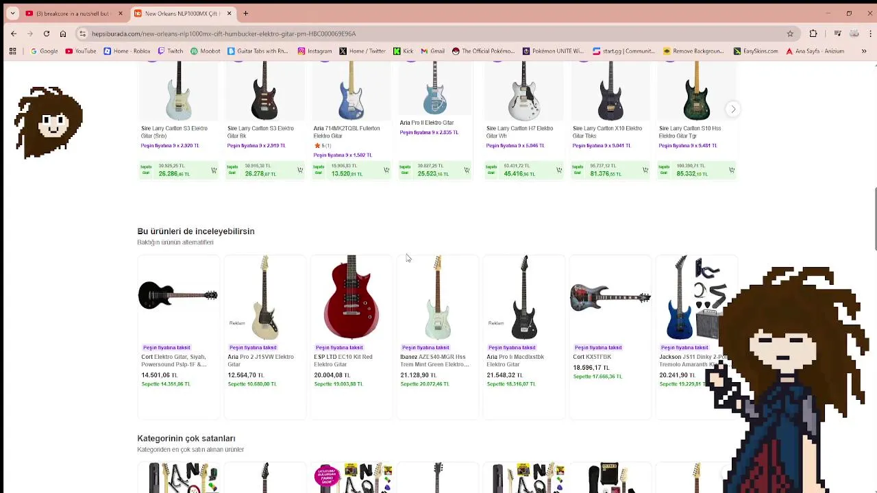Open media control icon in toolbar

837,34
